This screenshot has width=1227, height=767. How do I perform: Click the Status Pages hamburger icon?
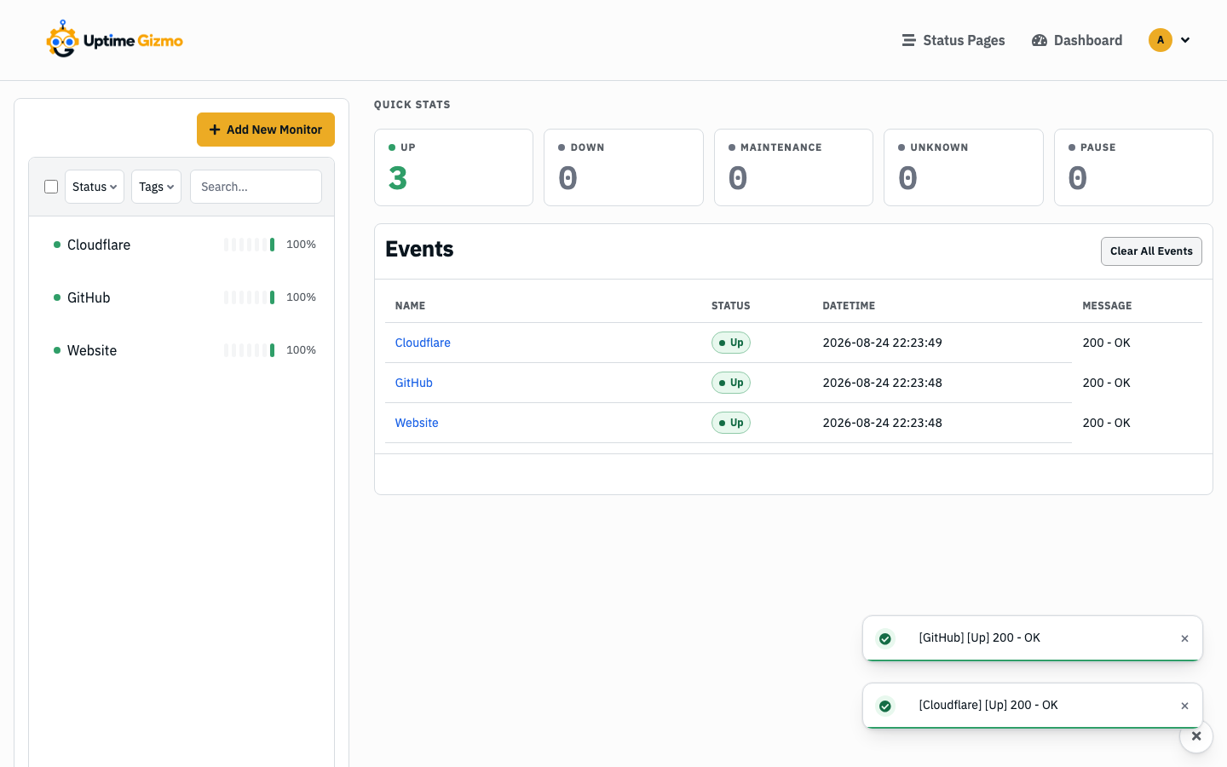[909, 40]
